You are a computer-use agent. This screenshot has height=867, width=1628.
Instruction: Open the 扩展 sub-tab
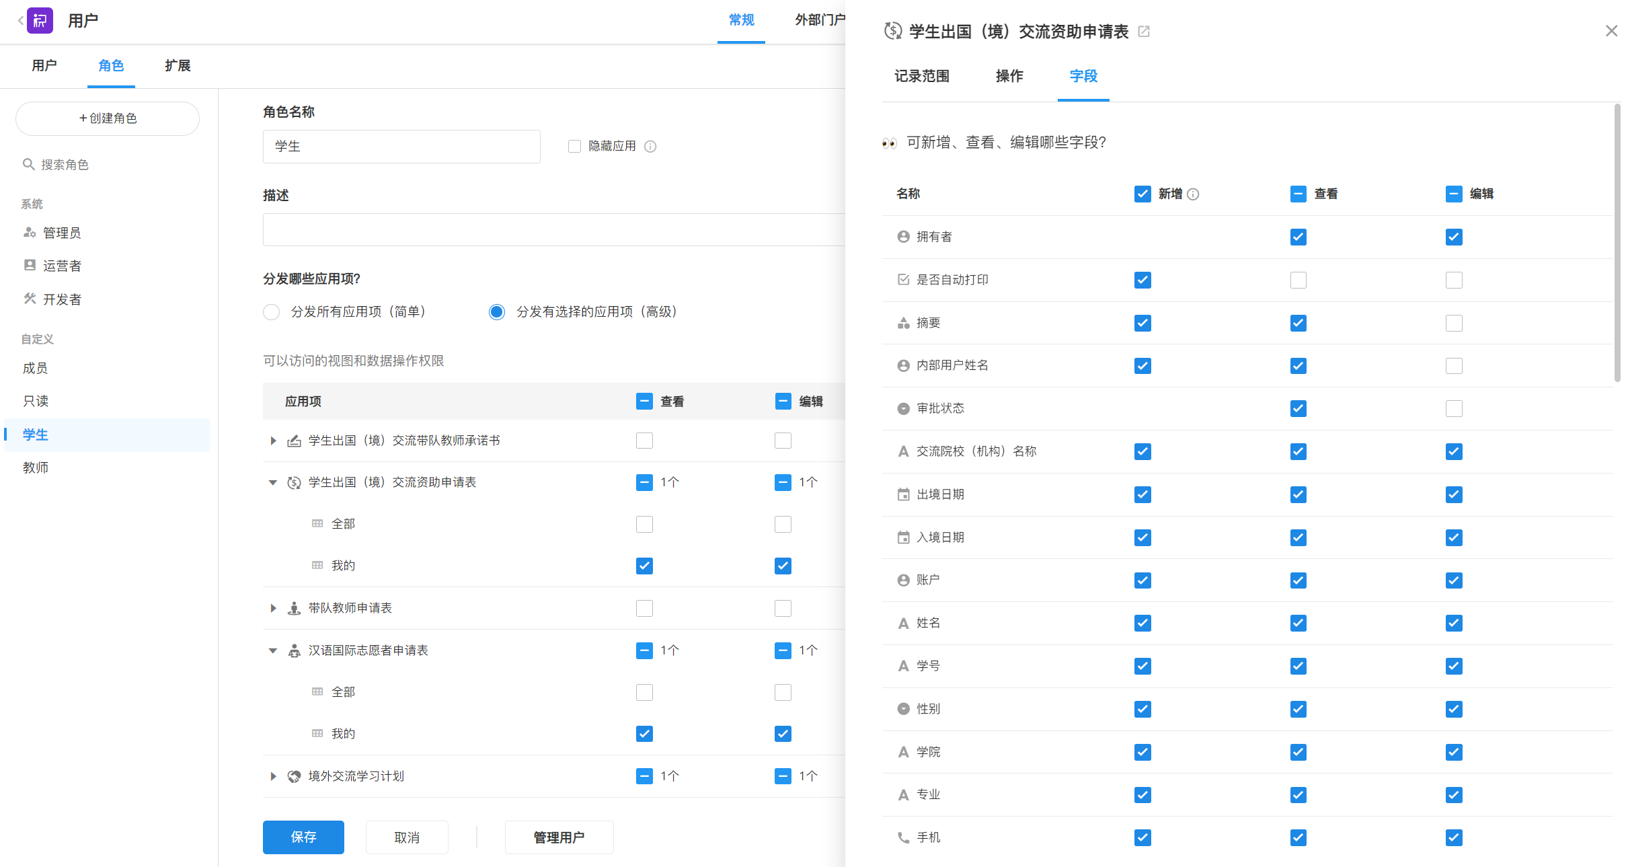pyautogui.click(x=178, y=65)
